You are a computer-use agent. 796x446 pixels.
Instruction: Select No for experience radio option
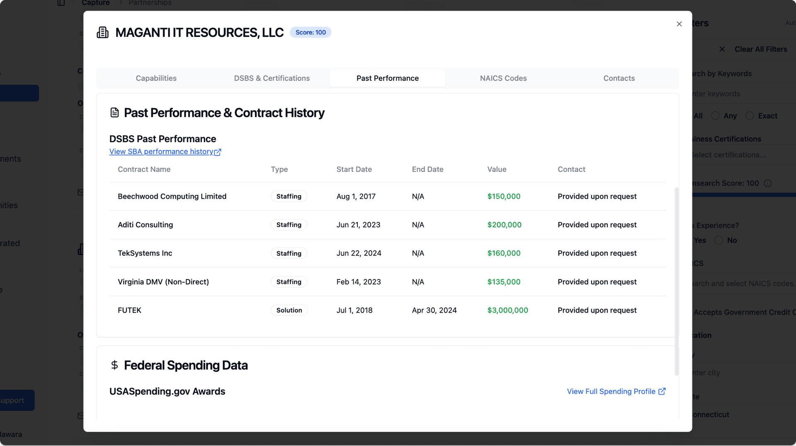click(x=719, y=240)
